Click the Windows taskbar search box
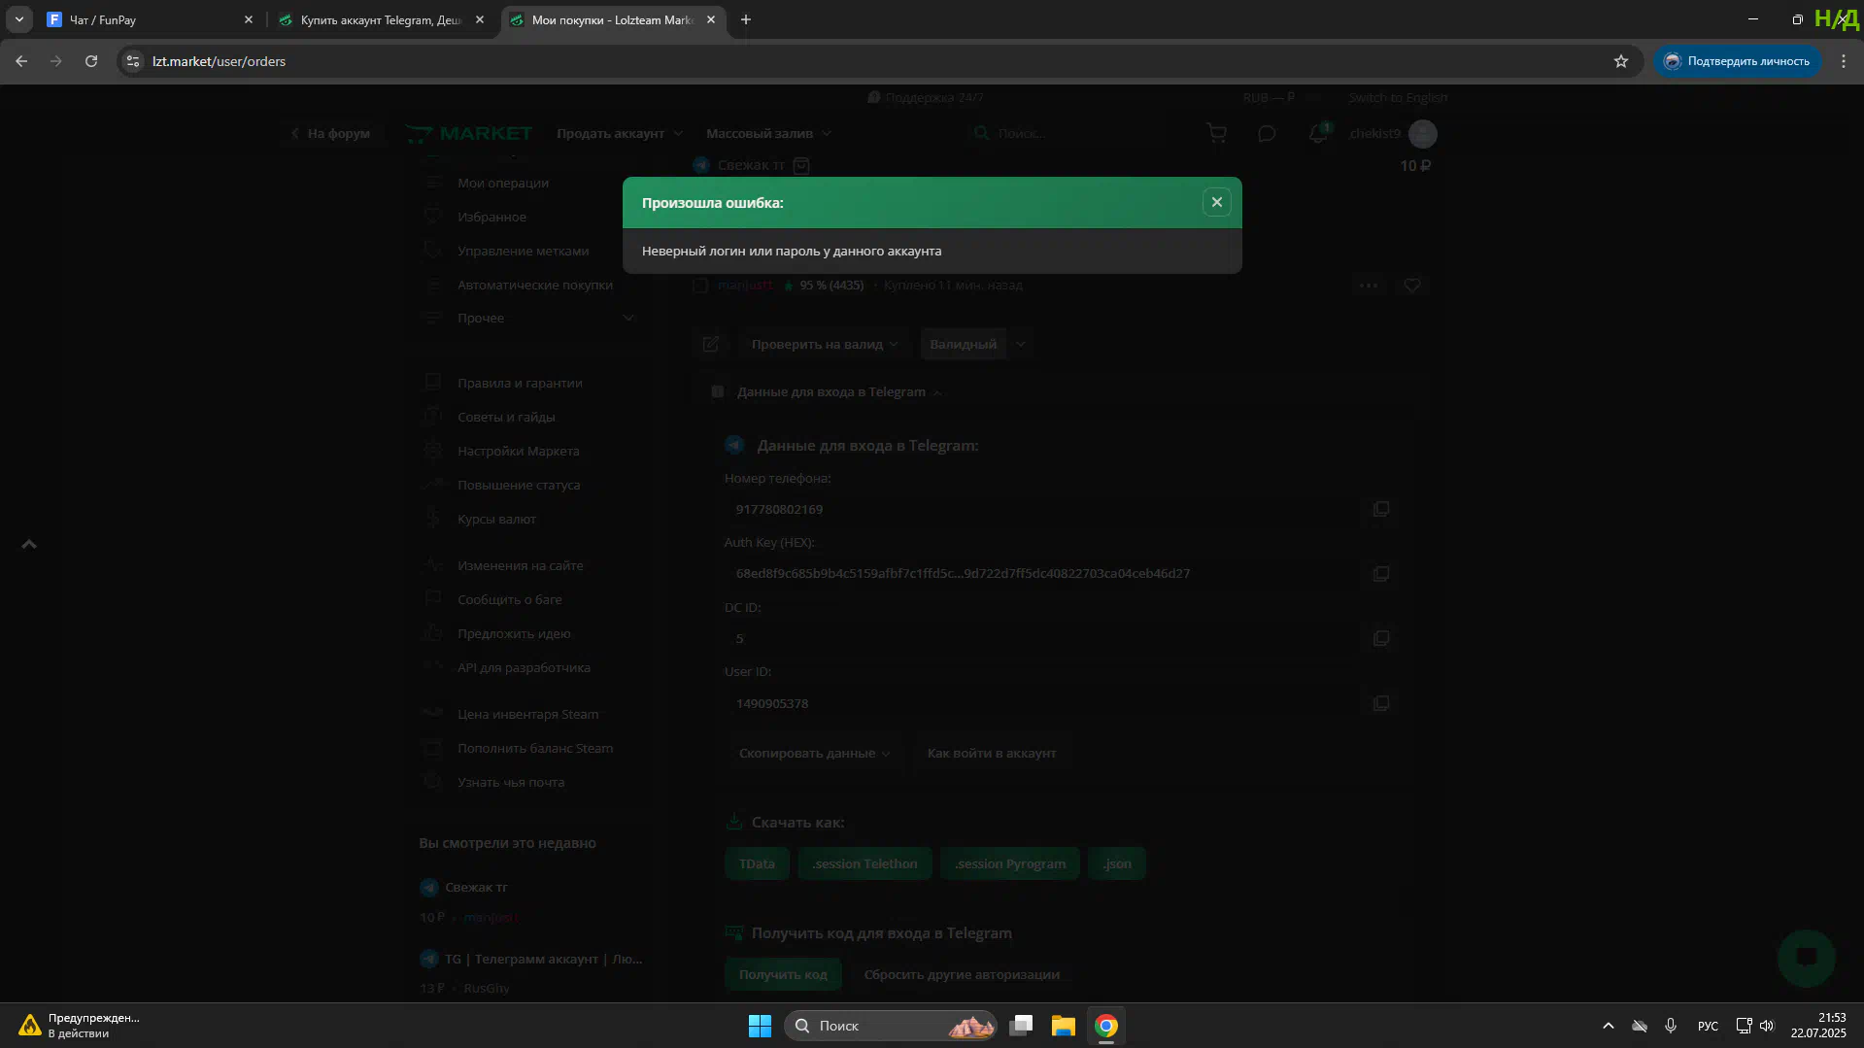The image size is (1864, 1048). [x=889, y=1026]
